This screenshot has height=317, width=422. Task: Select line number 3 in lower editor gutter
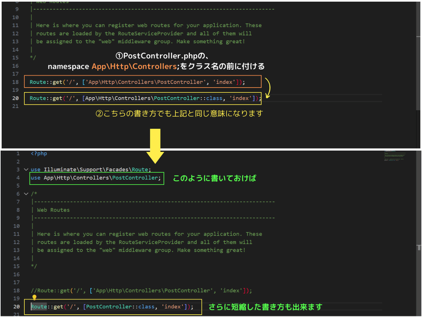[x=18, y=170]
